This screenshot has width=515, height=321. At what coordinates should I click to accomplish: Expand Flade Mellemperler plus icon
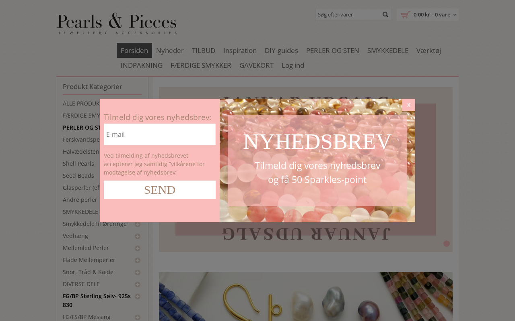(x=138, y=260)
